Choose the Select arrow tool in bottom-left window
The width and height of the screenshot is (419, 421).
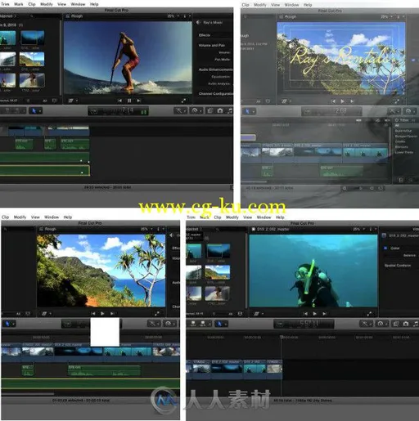point(9,324)
